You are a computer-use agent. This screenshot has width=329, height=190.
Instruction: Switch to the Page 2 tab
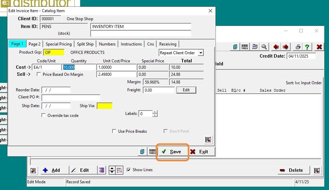click(x=34, y=44)
